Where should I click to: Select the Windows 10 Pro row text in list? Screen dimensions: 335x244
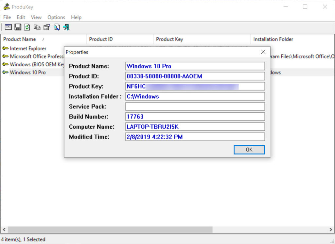point(28,72)
